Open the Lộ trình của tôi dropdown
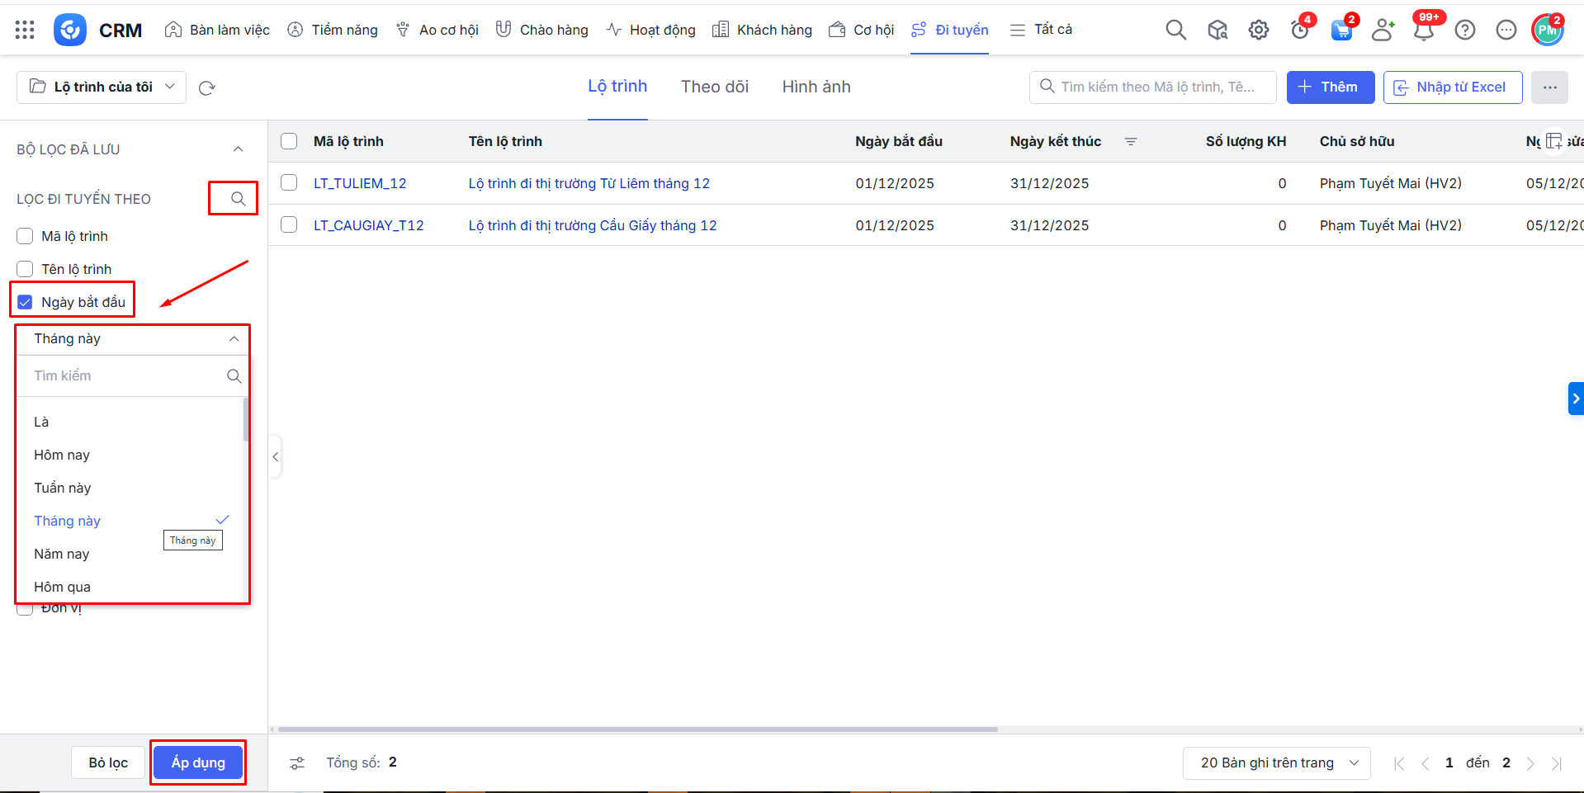Viewport: 1584px width, 793px height. (102, 87)
